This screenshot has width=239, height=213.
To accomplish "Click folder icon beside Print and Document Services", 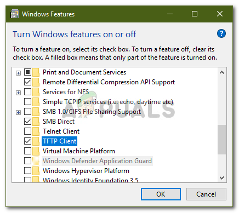I will pyautogui.click(x=36, y=72).
